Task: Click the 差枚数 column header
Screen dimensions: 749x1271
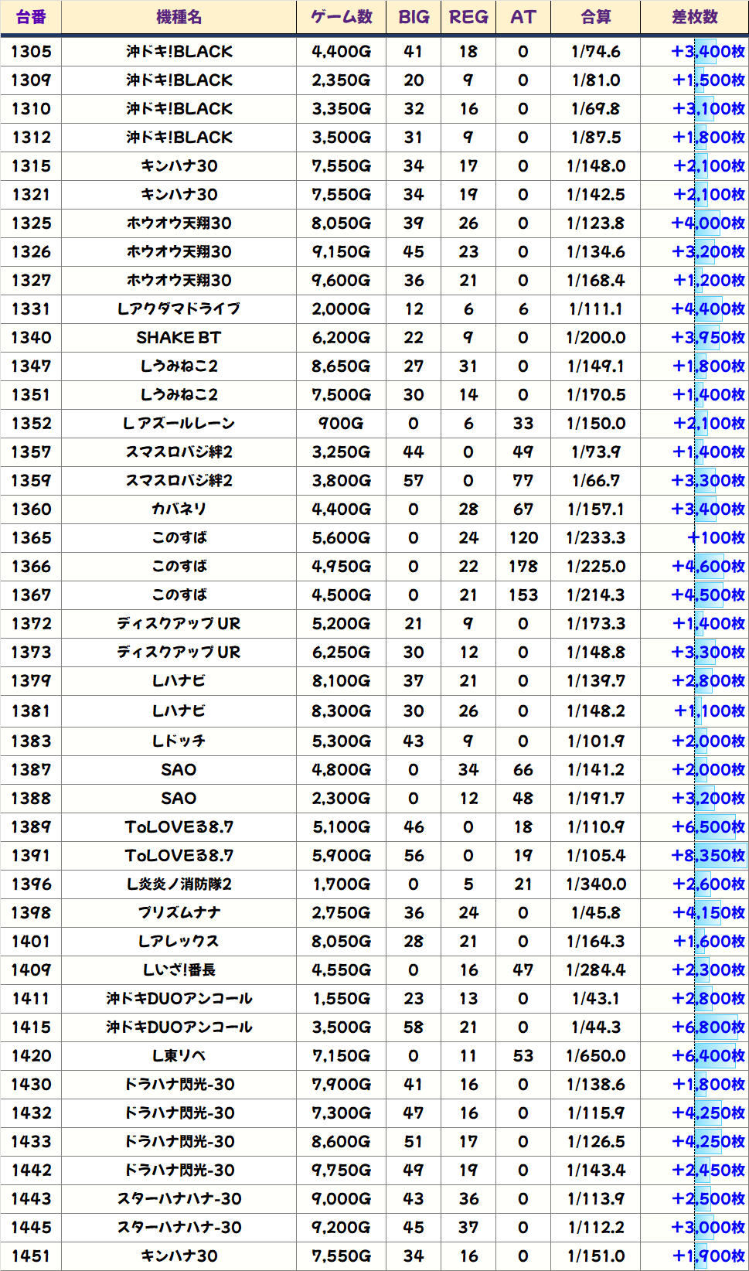Action: [694, 17]
